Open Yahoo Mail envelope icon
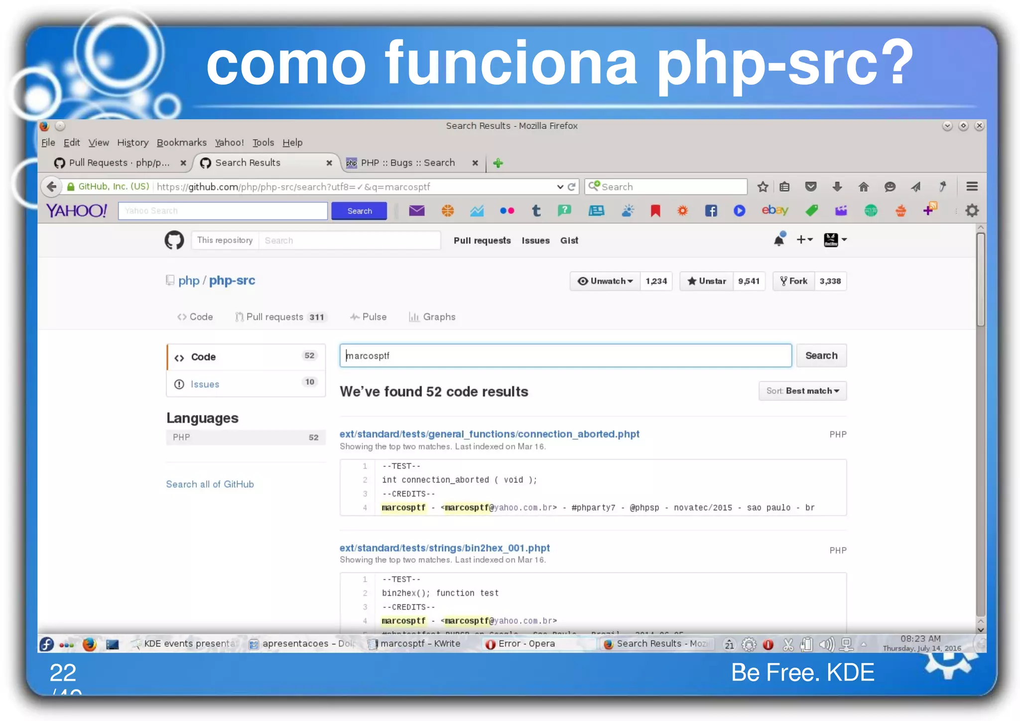 [x=417, y=211]
